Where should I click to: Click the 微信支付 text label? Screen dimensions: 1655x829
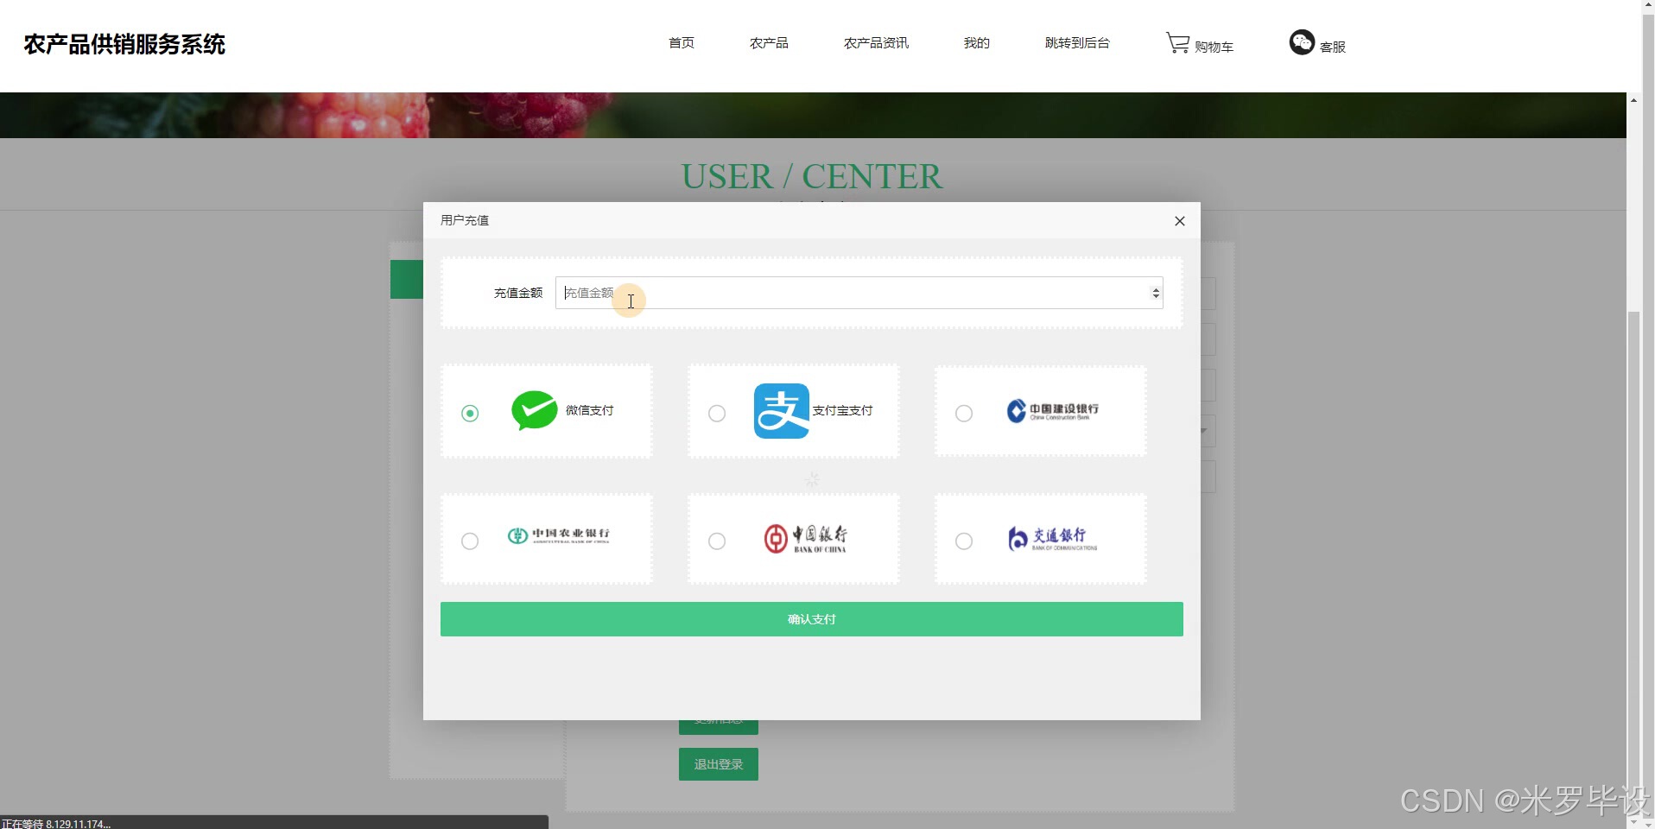[590, 410]
